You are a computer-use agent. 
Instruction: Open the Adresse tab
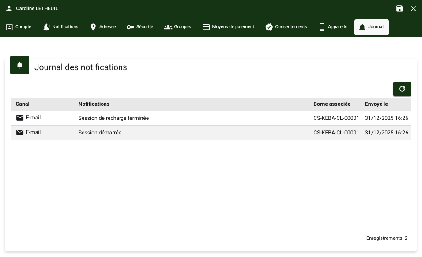tap(103, 27)
